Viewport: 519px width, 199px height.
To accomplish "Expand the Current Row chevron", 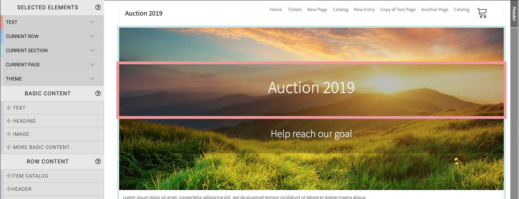I will pos(92,36).
